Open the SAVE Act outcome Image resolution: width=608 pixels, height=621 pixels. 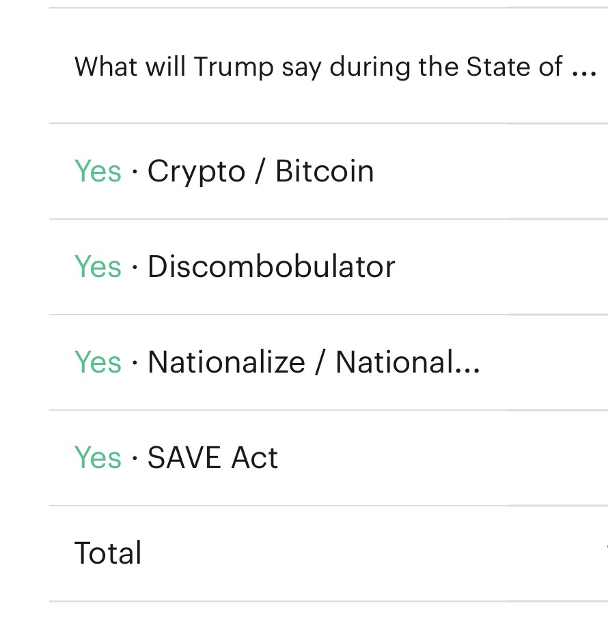(x=212, y=458)
